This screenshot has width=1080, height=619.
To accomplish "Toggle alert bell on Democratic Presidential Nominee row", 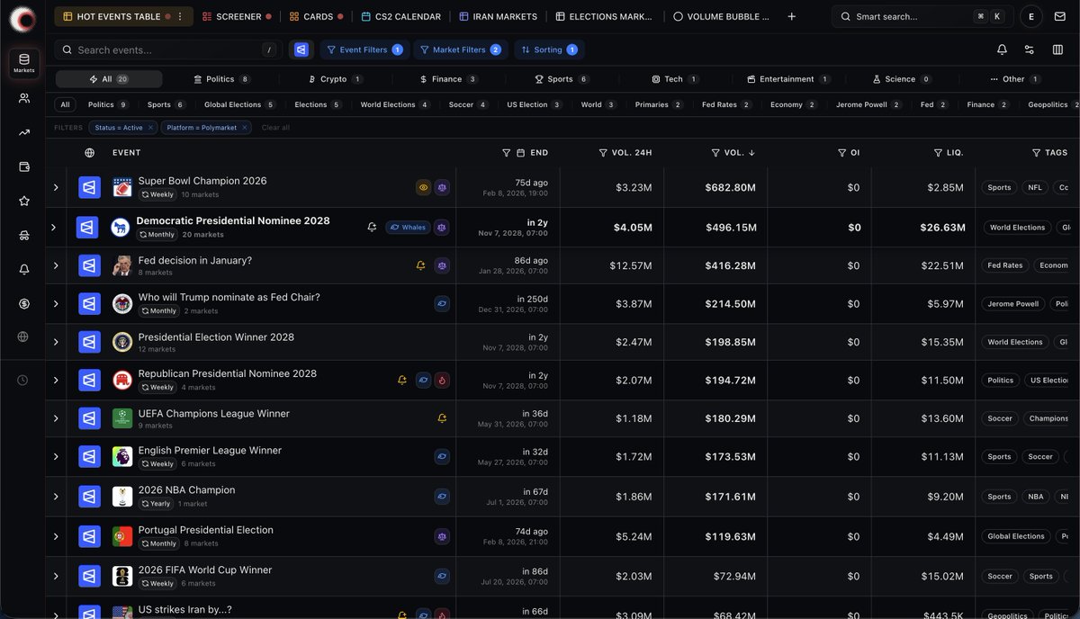I will pos(372,228).
